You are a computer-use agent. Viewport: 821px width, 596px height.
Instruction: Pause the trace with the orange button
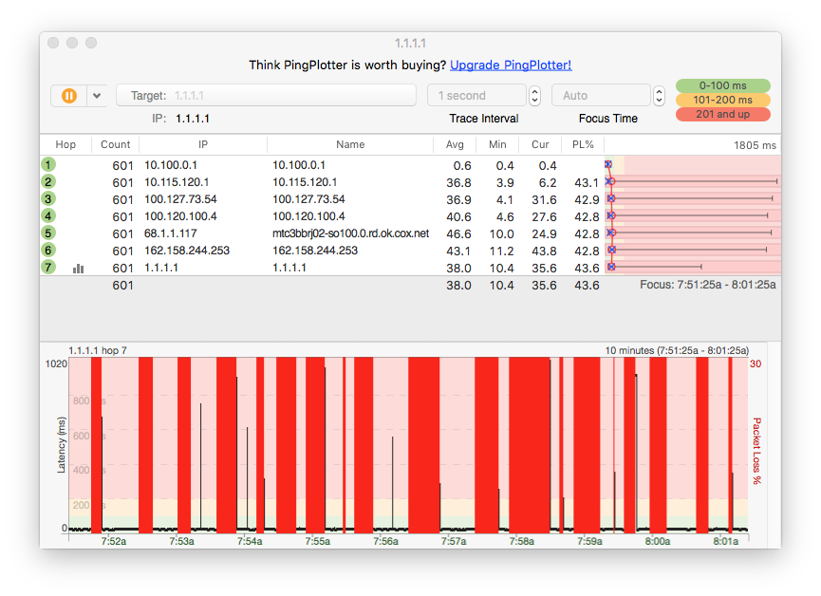pos(69,96)
